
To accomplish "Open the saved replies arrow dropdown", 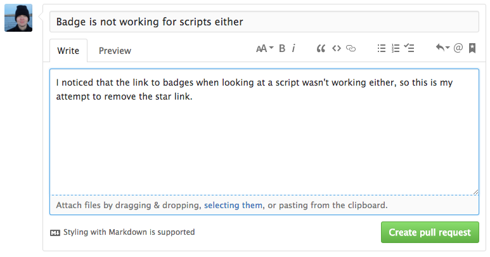I will coord(442,48).
